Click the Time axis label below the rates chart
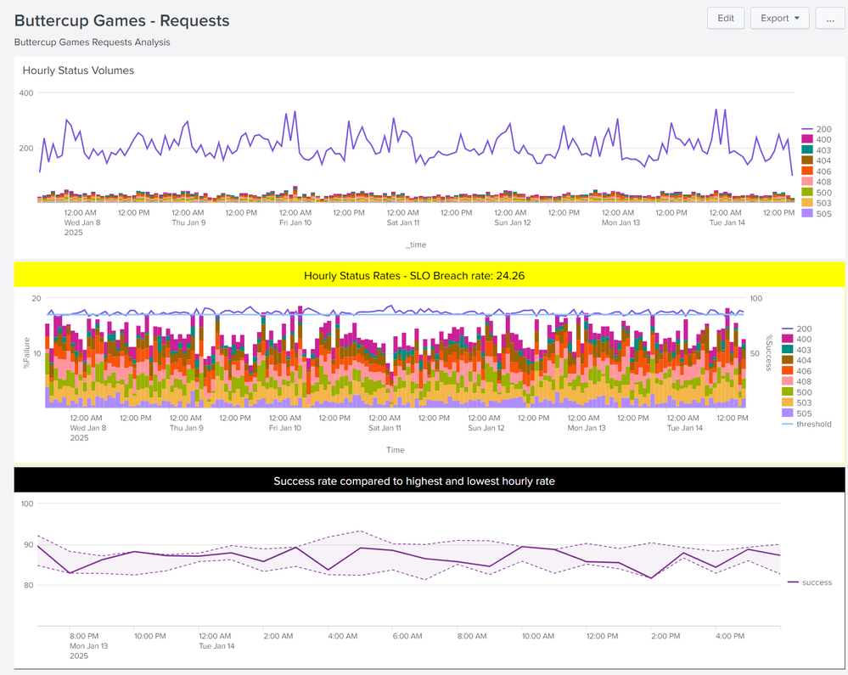848x675 pixels. click(396, 449)
